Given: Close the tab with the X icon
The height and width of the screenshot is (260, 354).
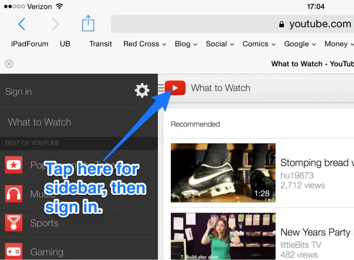Looking at the screenshot, I should tap(9, 64).
